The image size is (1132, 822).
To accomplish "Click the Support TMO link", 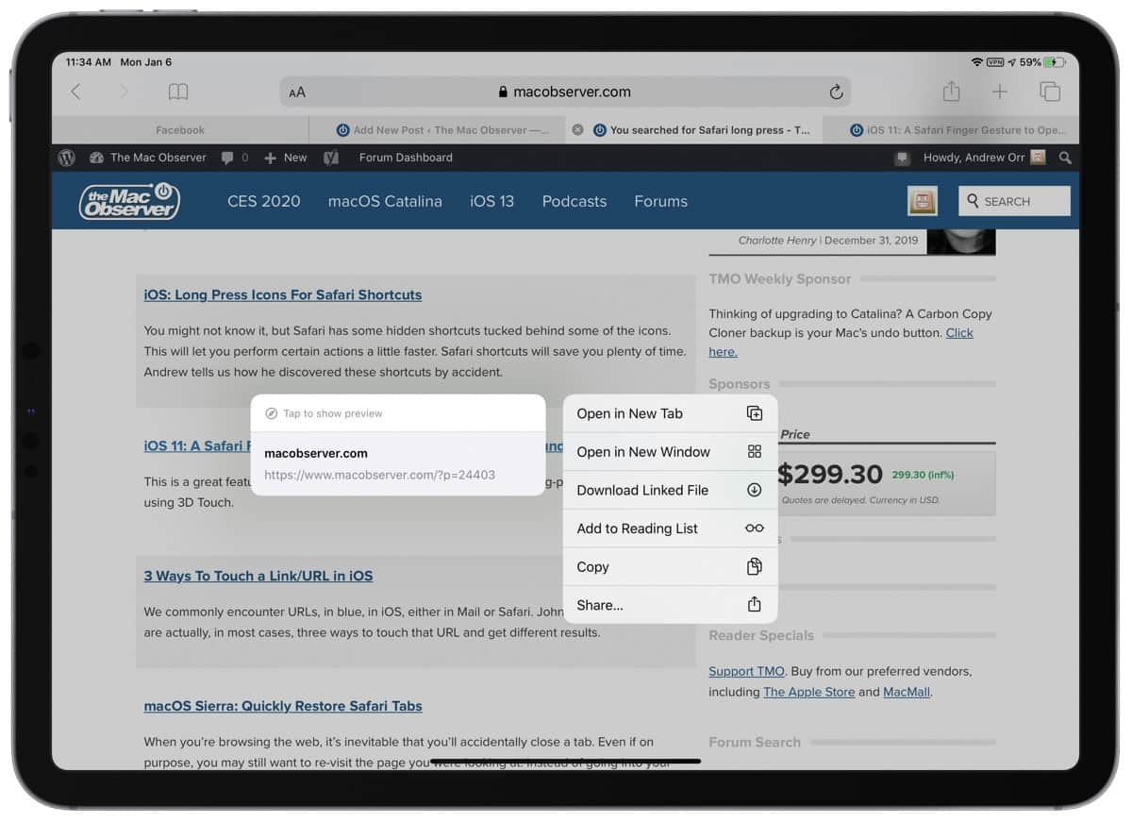I will pos(746,671).
